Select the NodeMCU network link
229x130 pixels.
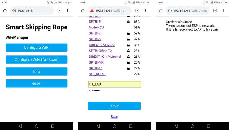[96, 27]
